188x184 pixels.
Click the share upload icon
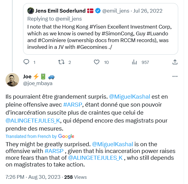click(x=175, y=62)
